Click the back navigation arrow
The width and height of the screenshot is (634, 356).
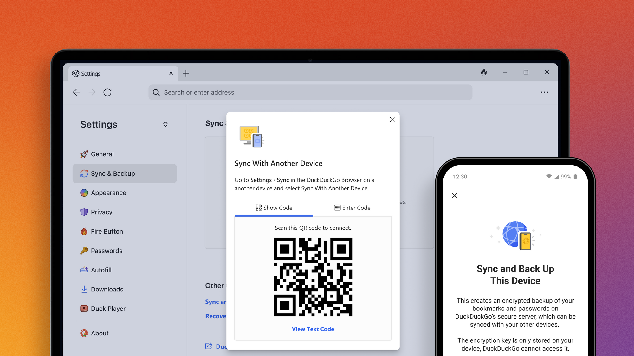pos(76,92)
